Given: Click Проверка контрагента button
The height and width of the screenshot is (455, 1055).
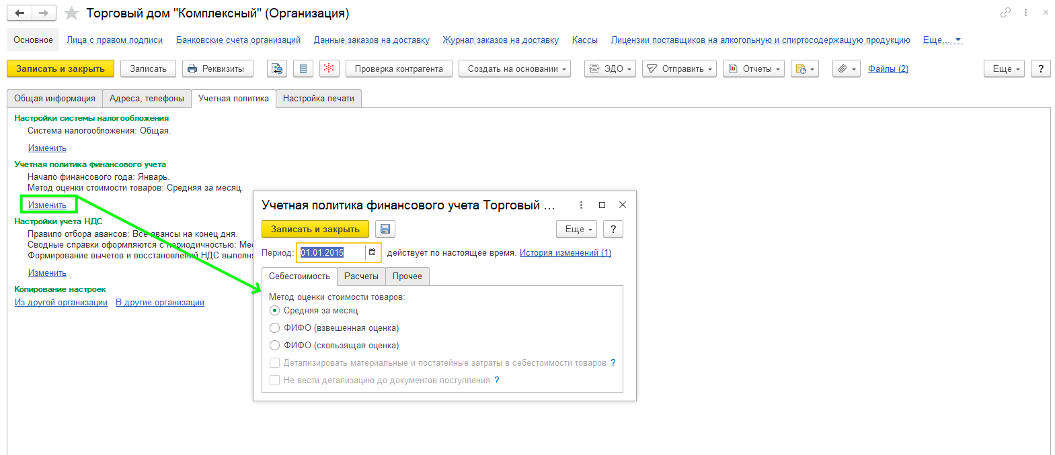Looking at the screenshot, I should (399, 68).
